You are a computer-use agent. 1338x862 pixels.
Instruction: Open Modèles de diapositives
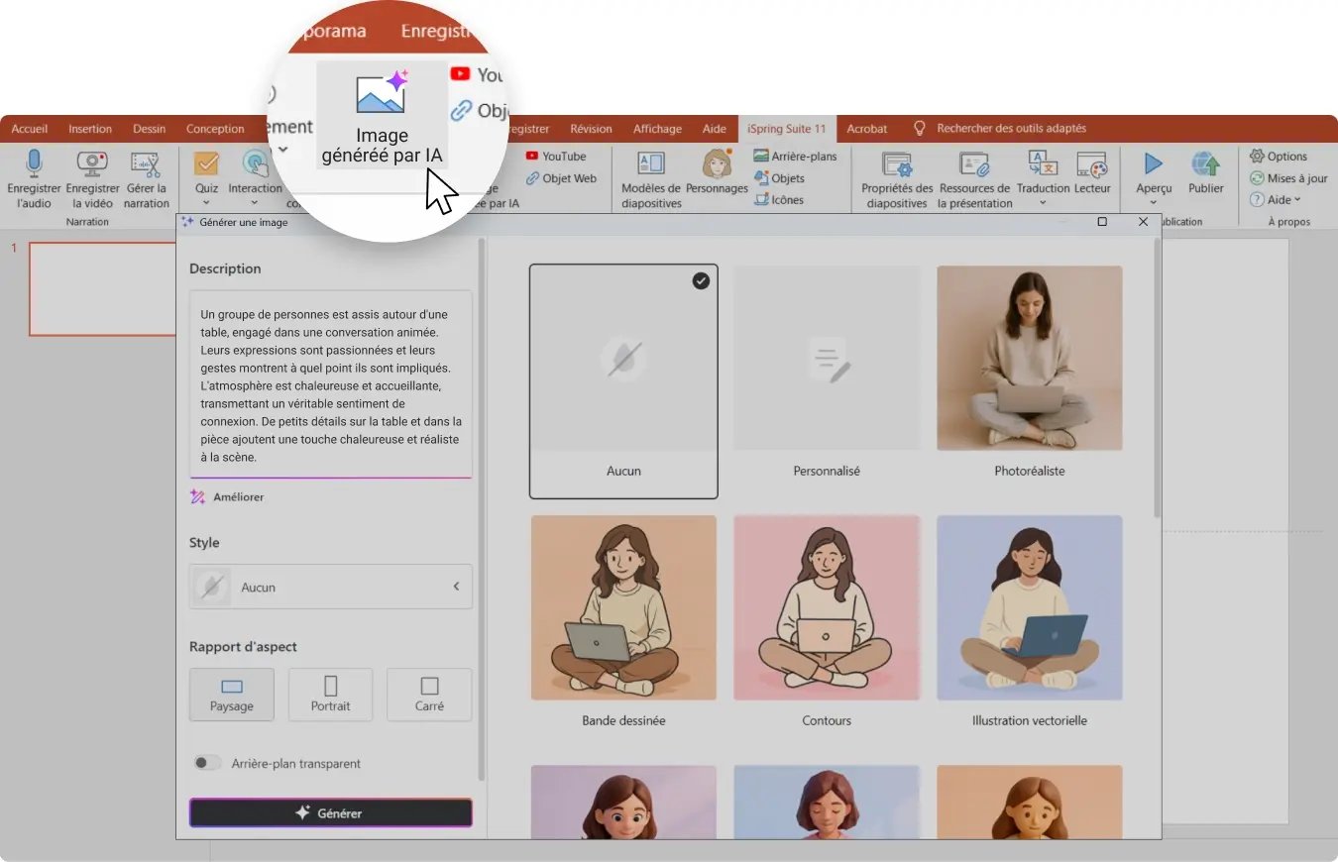point(651,179)
